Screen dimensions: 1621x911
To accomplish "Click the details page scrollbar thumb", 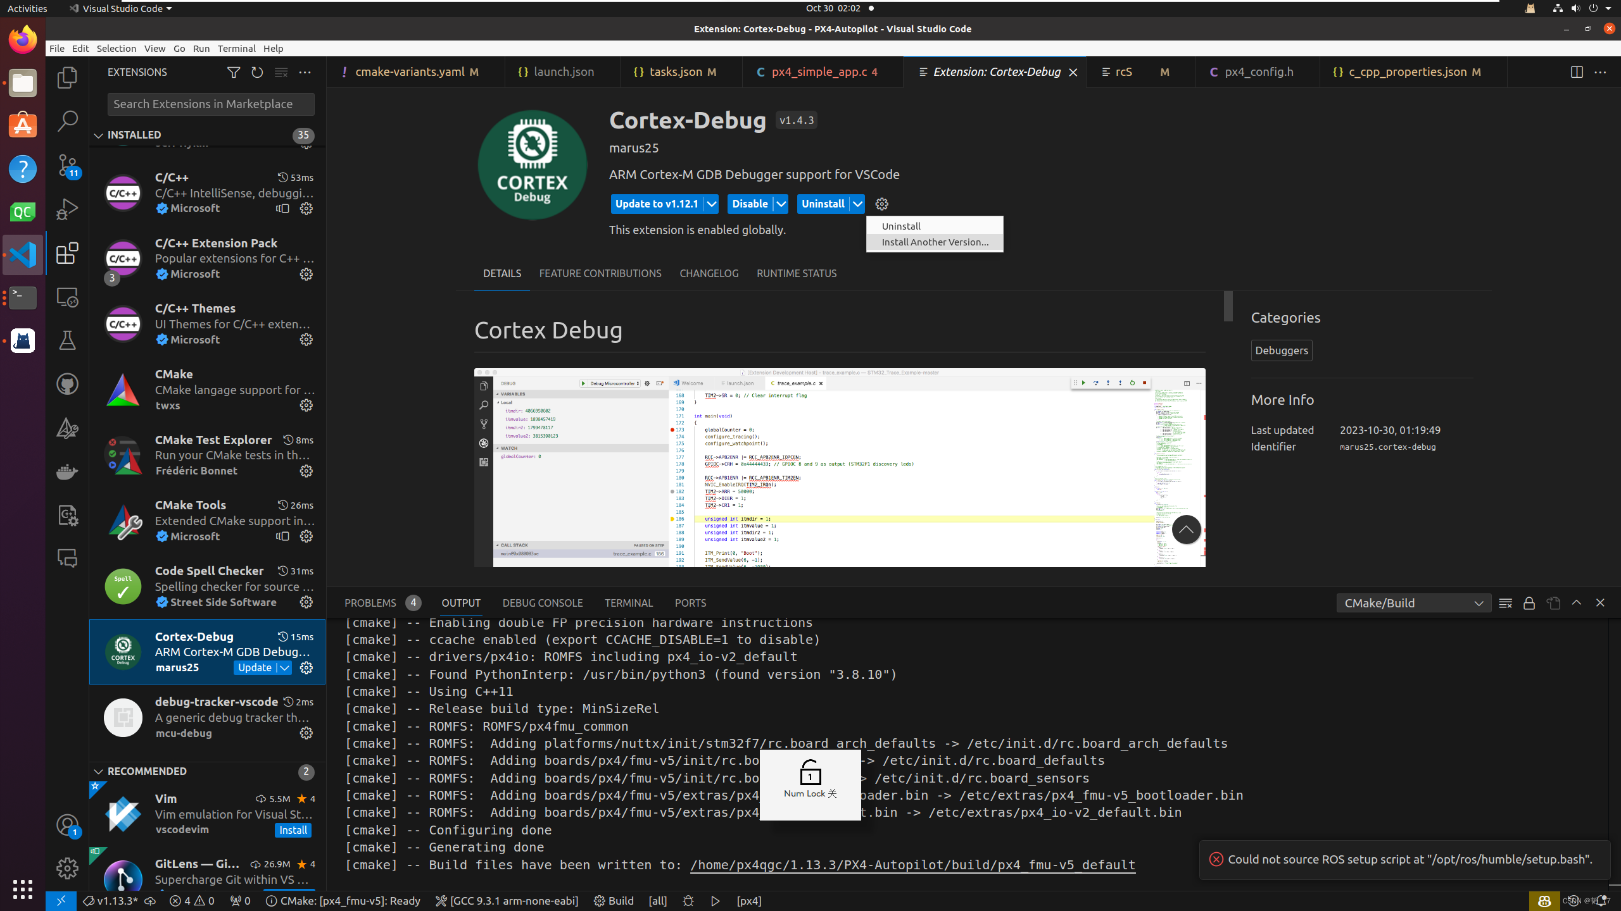I will click(1228, 306).
